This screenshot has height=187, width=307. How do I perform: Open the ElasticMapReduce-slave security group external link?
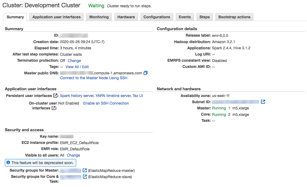pyautogui.click(x=85, y=177)
